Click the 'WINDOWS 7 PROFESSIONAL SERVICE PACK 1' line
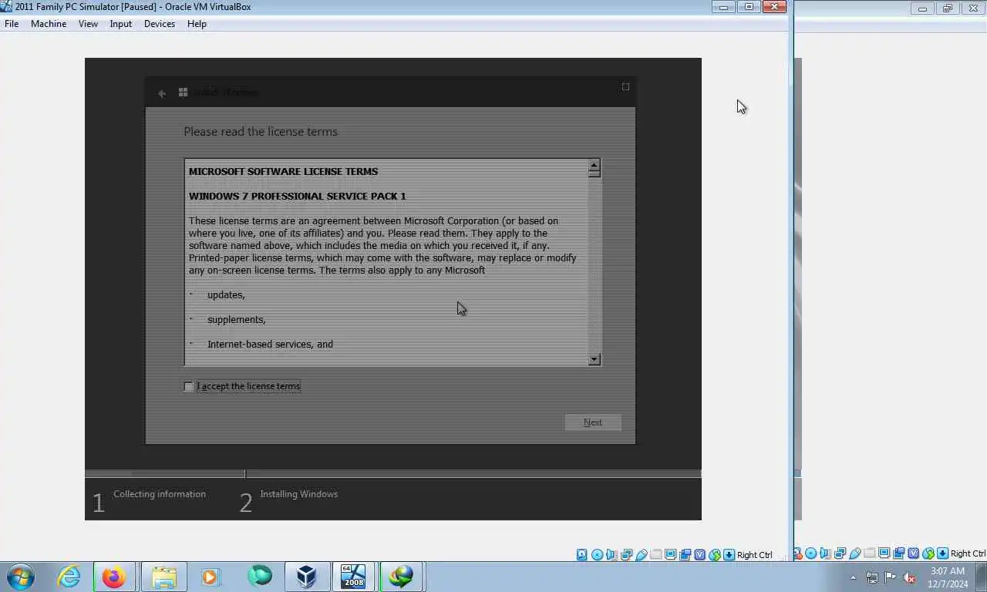 298,196
